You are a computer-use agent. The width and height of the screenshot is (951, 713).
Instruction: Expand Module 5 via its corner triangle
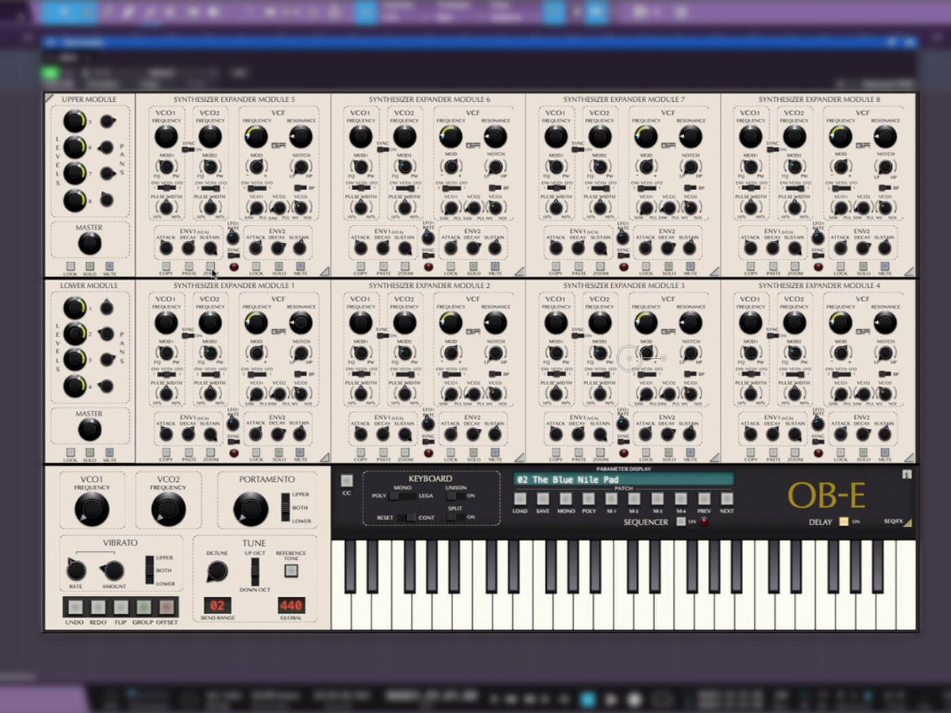coord(324,272)
